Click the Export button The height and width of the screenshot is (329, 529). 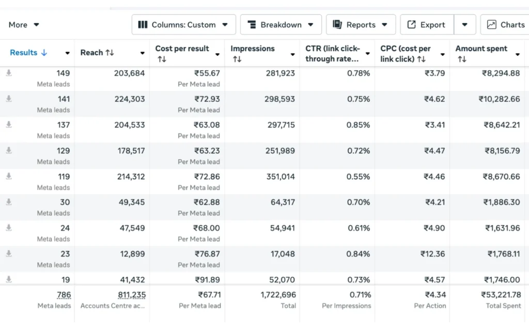click(x=427, y=25)
